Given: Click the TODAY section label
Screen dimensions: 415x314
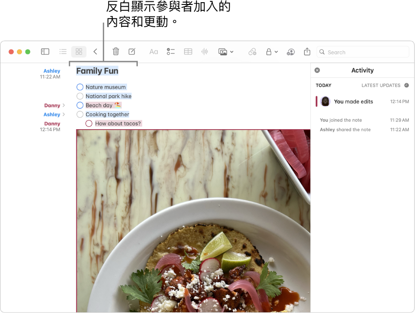Looking at the screenshot, I should click(x=324, y=85).
